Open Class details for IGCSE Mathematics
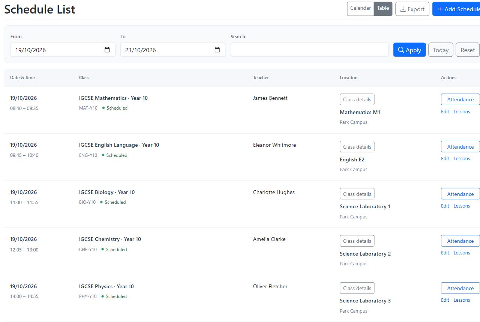The width and height of the screenshot is (480, 322). coord(357,99)
